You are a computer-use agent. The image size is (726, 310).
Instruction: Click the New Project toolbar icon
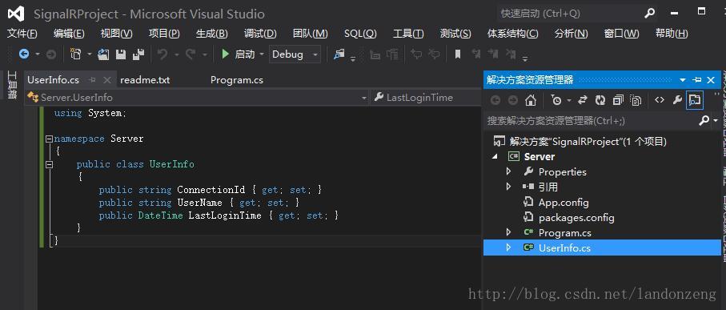[x=75, y=54]
